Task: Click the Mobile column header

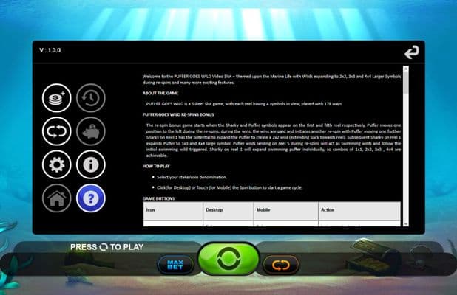Action: click(263, 209)
